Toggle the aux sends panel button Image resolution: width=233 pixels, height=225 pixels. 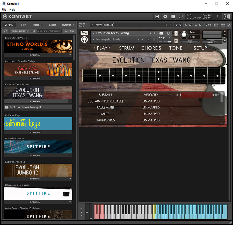(x=223, y=25)
